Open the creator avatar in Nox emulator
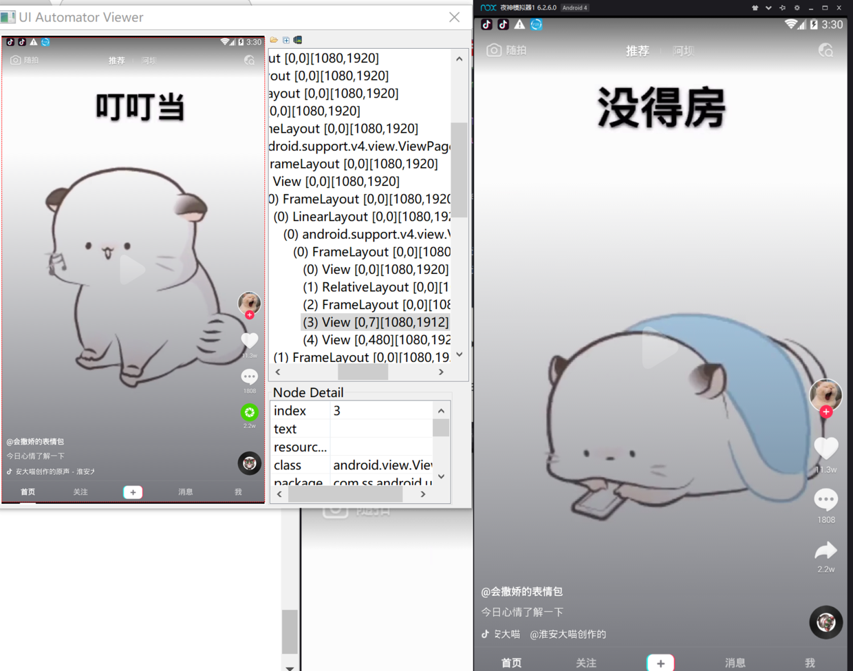 [825, 394]
